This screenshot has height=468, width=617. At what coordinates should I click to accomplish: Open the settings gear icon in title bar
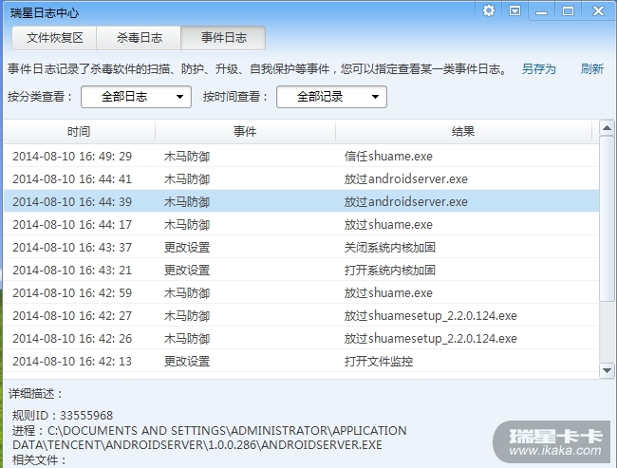(x=489, y=10)
